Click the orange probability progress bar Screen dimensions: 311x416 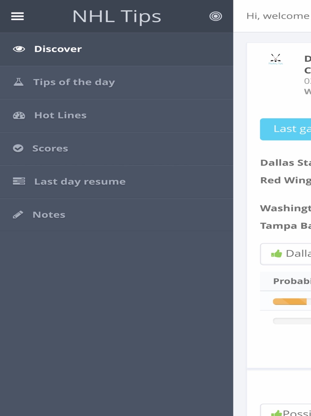point(290,301)
